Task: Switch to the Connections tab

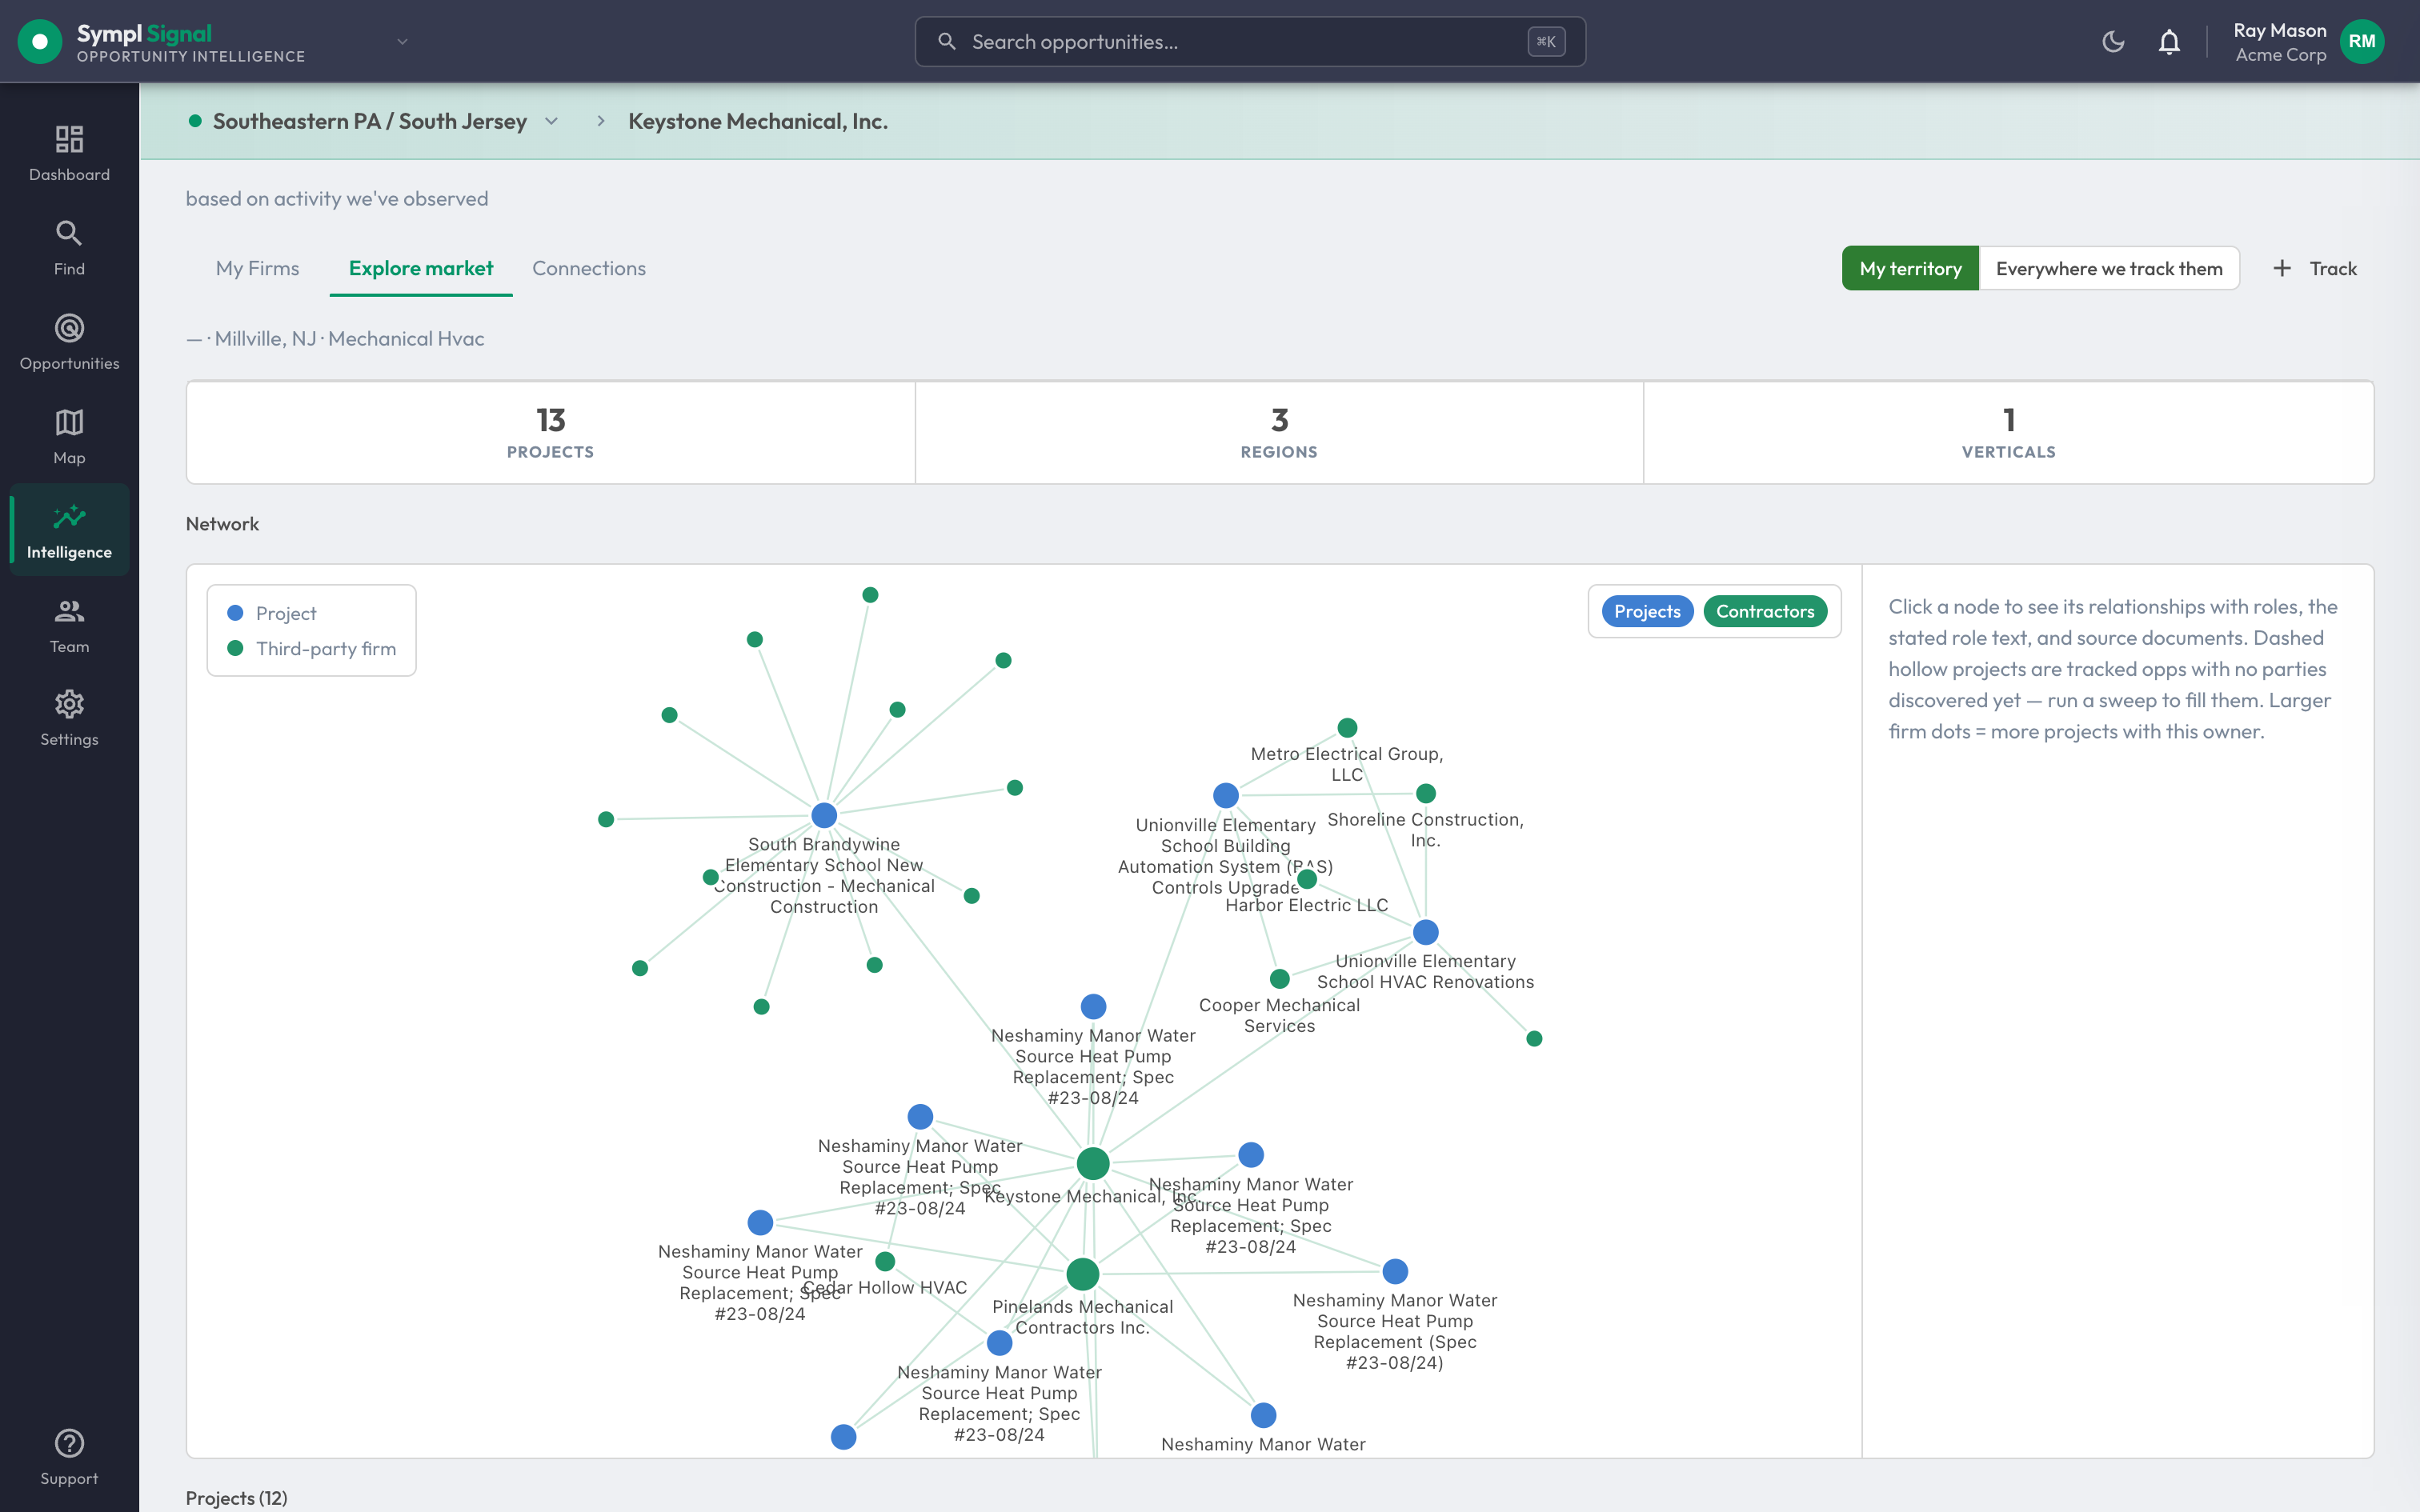Action: click(589, 268)
